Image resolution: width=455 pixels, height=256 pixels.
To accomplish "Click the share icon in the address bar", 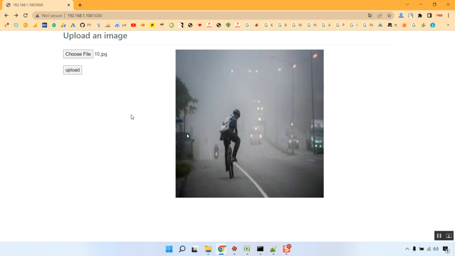I will pos(380,15).
